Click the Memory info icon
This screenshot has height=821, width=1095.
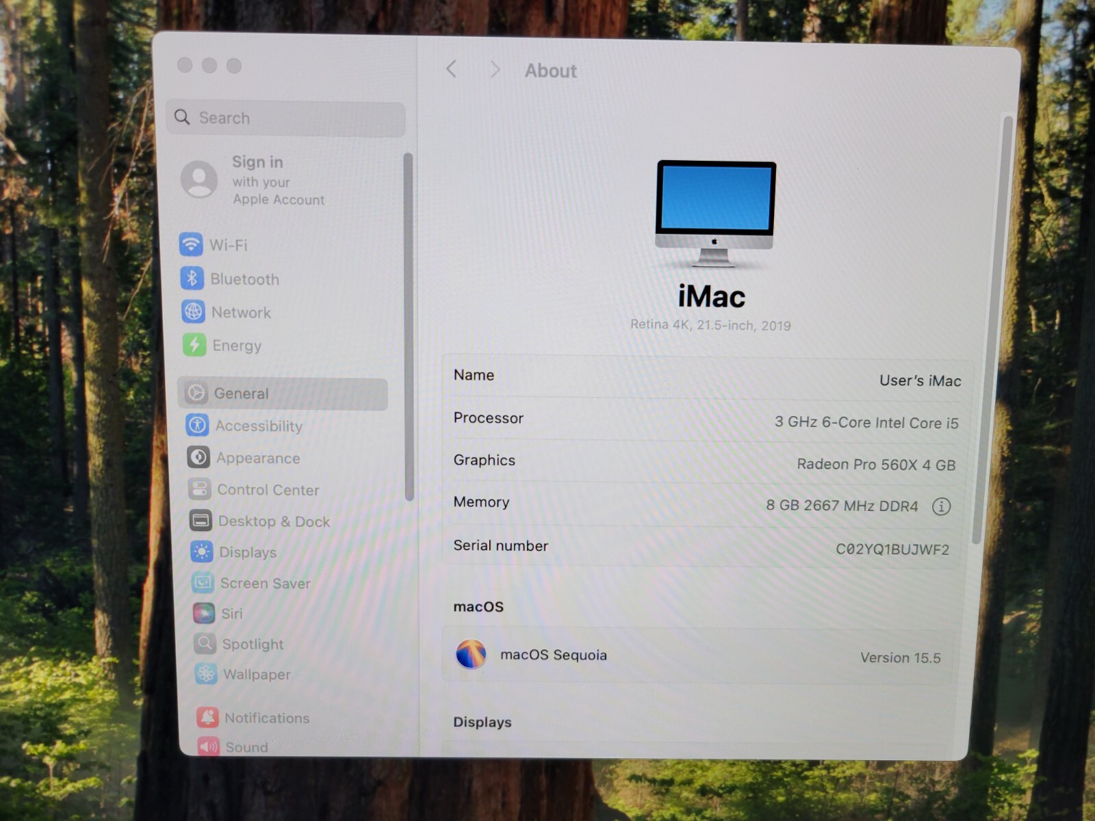pos(941,506)
